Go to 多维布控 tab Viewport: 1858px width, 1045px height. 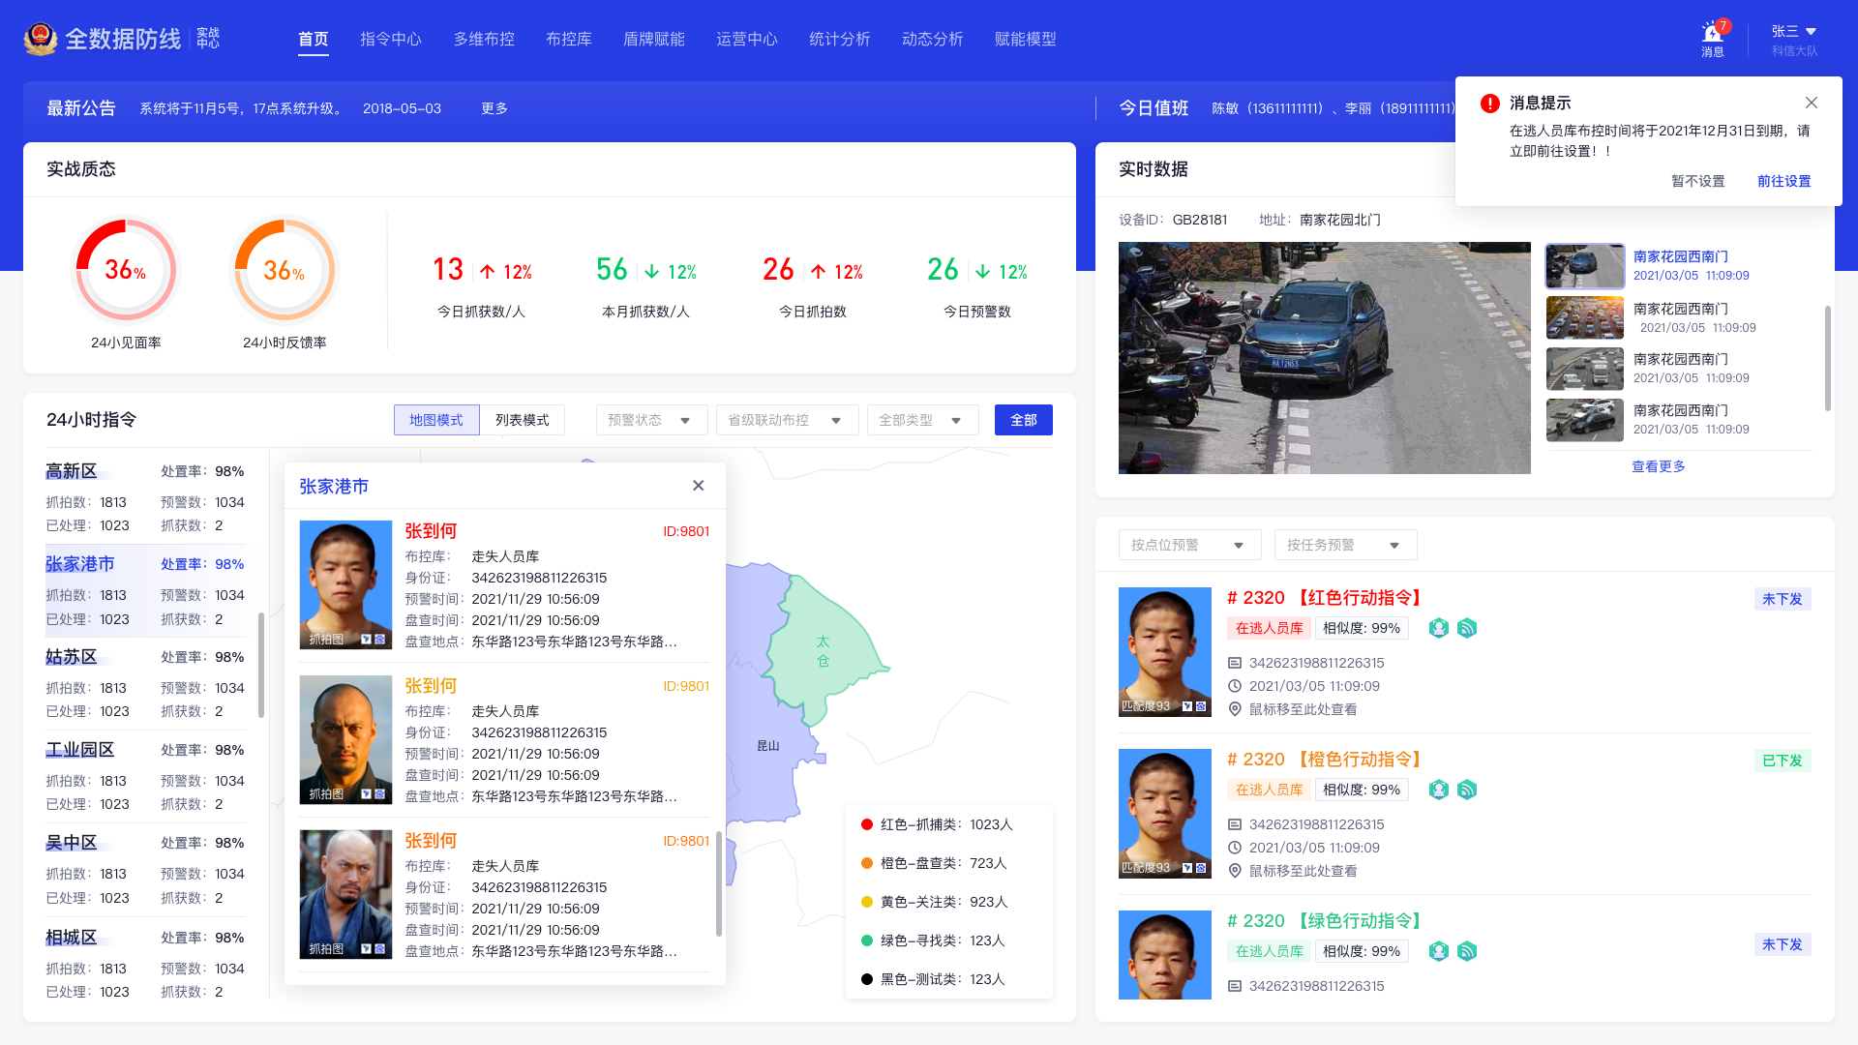point(484,39)
